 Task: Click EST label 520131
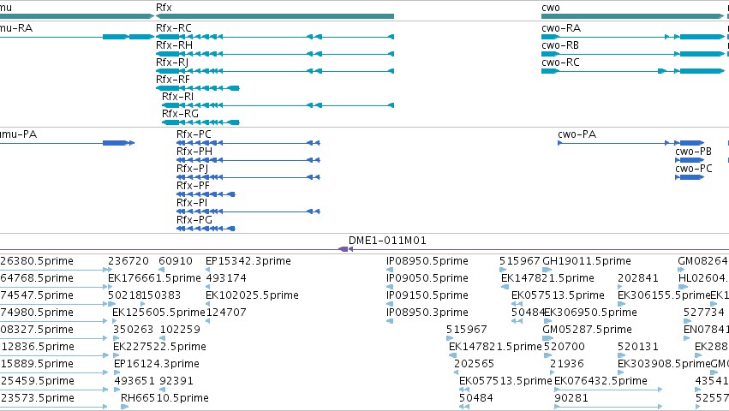tap(638, 347)
